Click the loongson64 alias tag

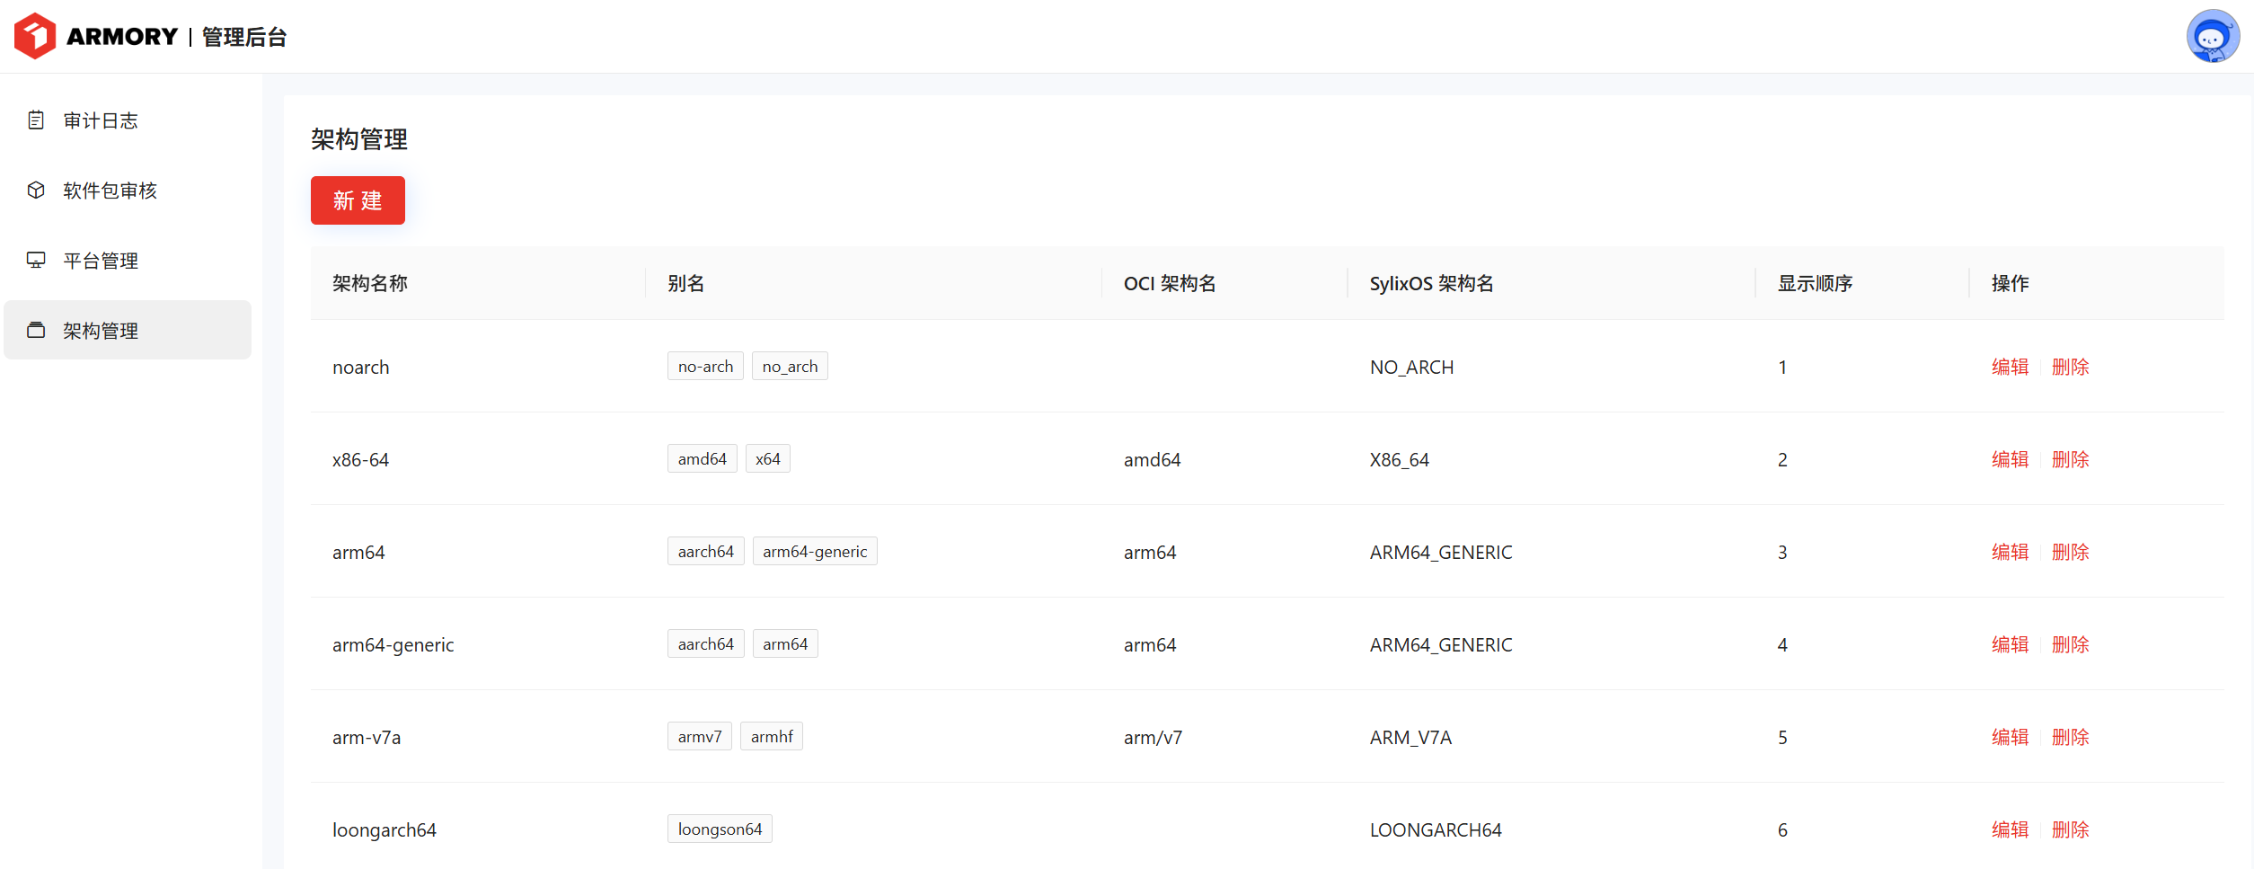pos(720,829)
